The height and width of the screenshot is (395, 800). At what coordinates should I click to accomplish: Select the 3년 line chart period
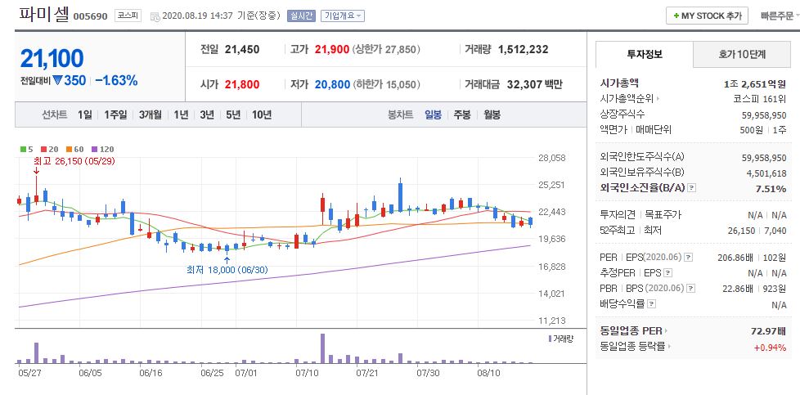coord(207,114)
